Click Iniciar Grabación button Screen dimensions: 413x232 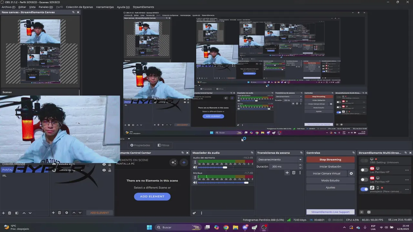pyautogui.click(x=330, y=167)
